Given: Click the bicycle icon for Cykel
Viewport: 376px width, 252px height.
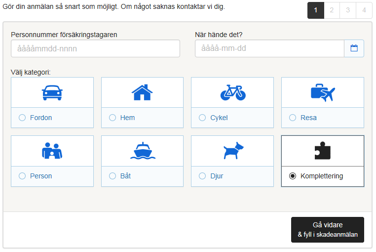Looking at the screenshot, I should (x=232, y=92).
